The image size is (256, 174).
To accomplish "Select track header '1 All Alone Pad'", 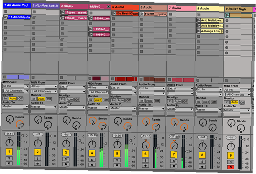I will click(17, 5).
